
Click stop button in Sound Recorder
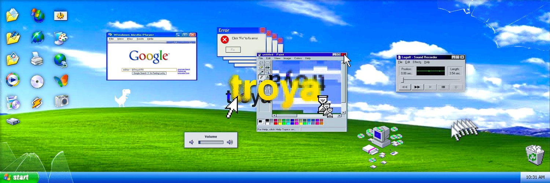coord(443,87)
